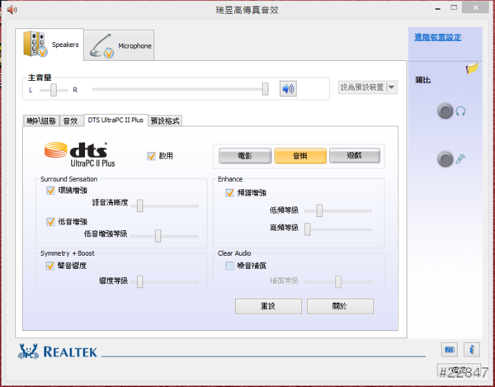The image size is (495, 387).
Task: Enable the 噪音補償 checkbox
Action: [229, 266]
